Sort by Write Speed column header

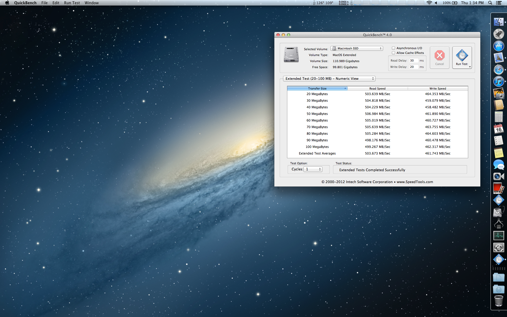tap(438, 88)
